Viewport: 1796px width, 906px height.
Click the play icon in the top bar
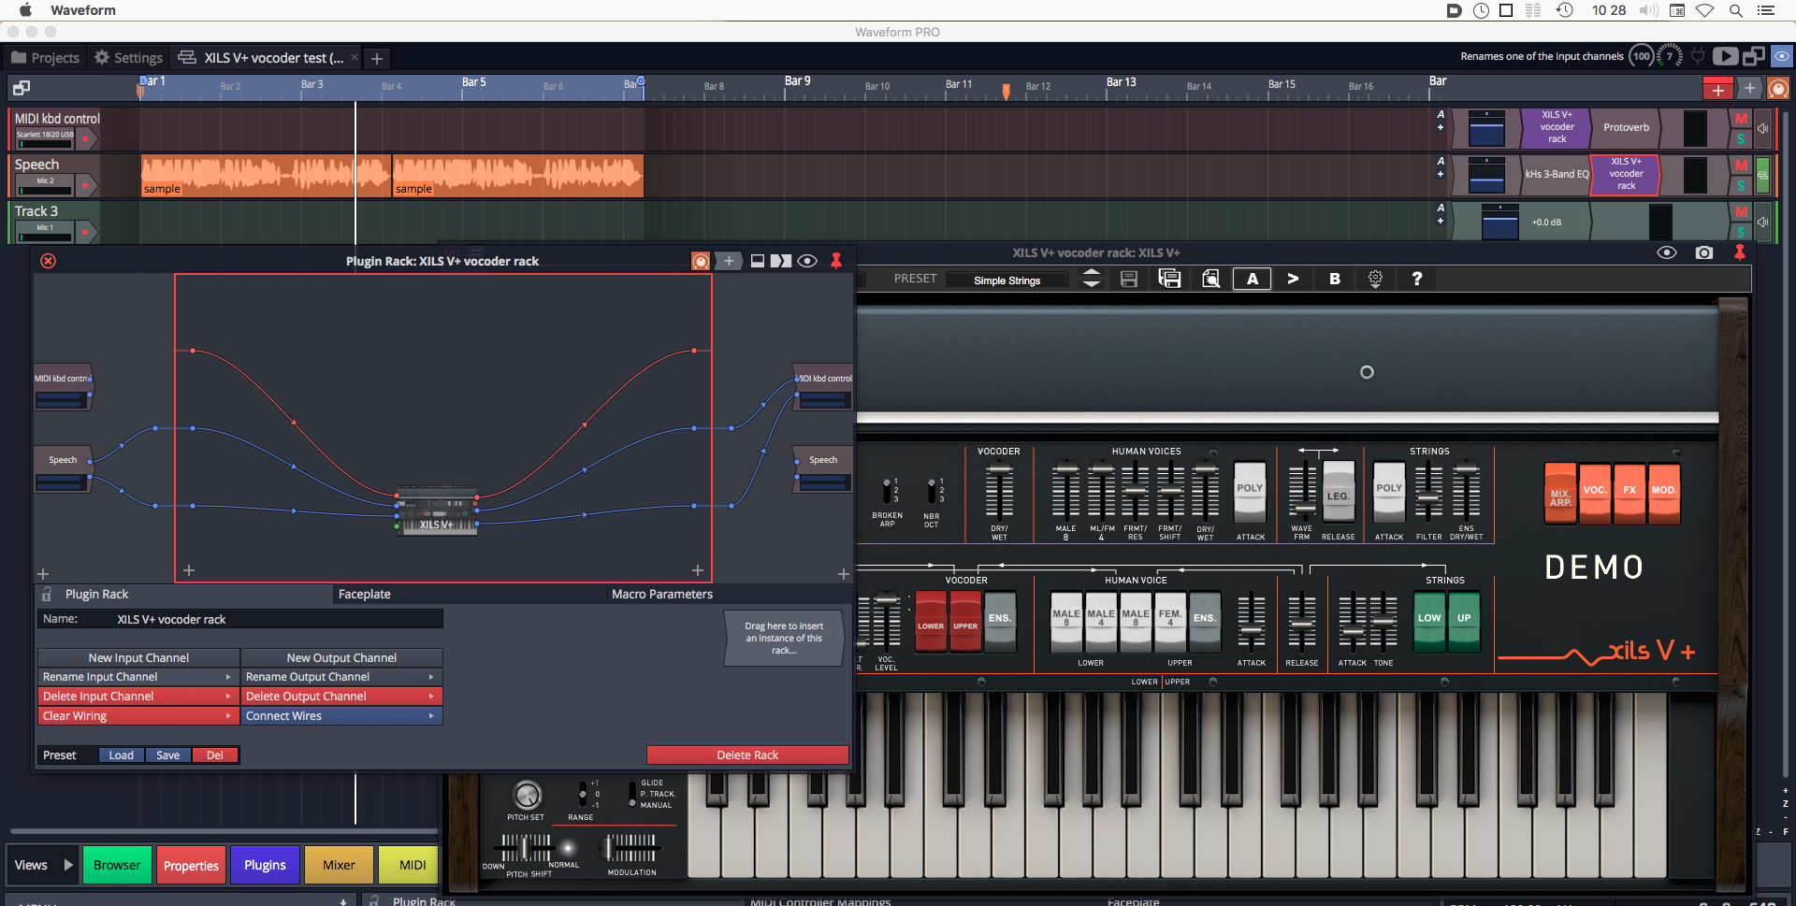coord(1726,56)
